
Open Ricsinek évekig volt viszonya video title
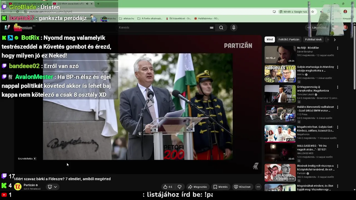tap(315, 167)
